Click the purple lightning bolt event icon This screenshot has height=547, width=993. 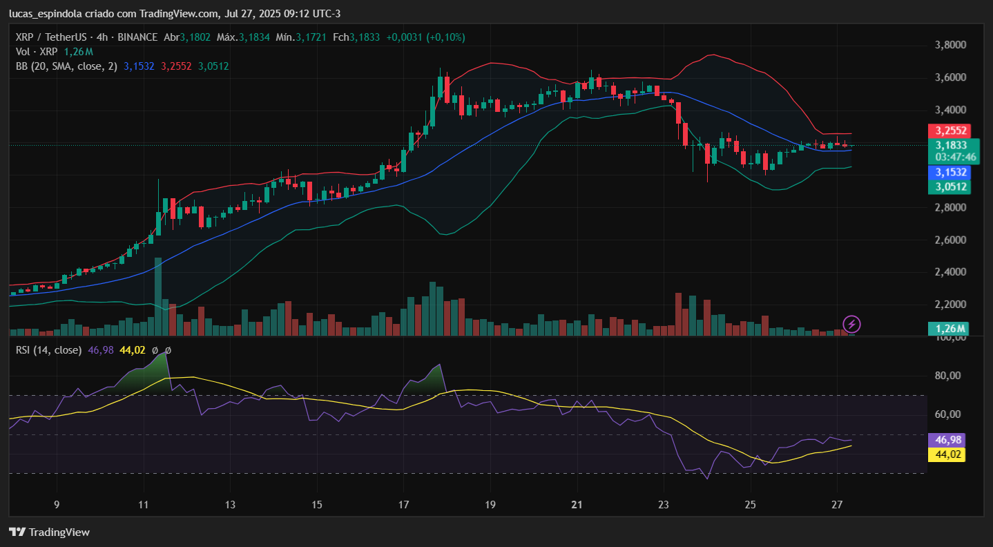(851, 324)
